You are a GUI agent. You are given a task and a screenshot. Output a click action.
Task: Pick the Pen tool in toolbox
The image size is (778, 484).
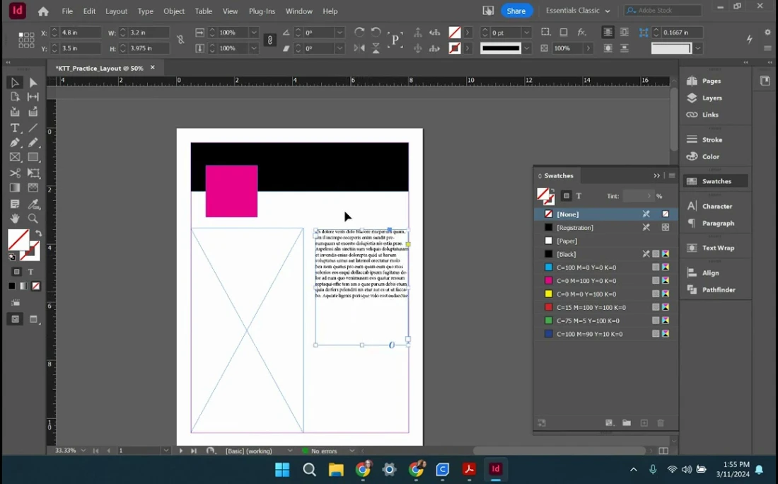coord(14,143)
